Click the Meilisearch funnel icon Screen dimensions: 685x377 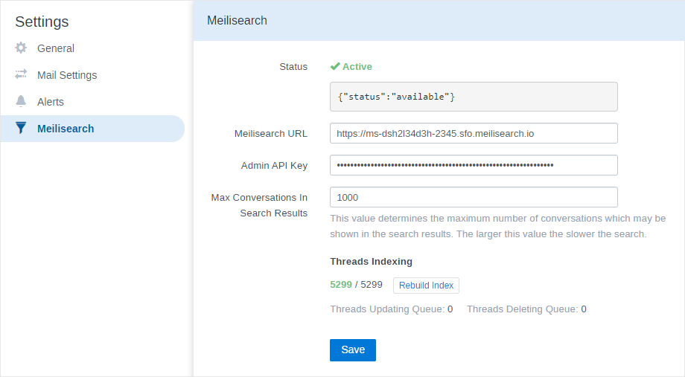click(21, 128)
